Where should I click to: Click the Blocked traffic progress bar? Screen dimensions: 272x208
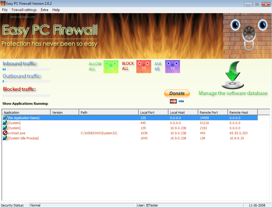(x=26, y=95)
